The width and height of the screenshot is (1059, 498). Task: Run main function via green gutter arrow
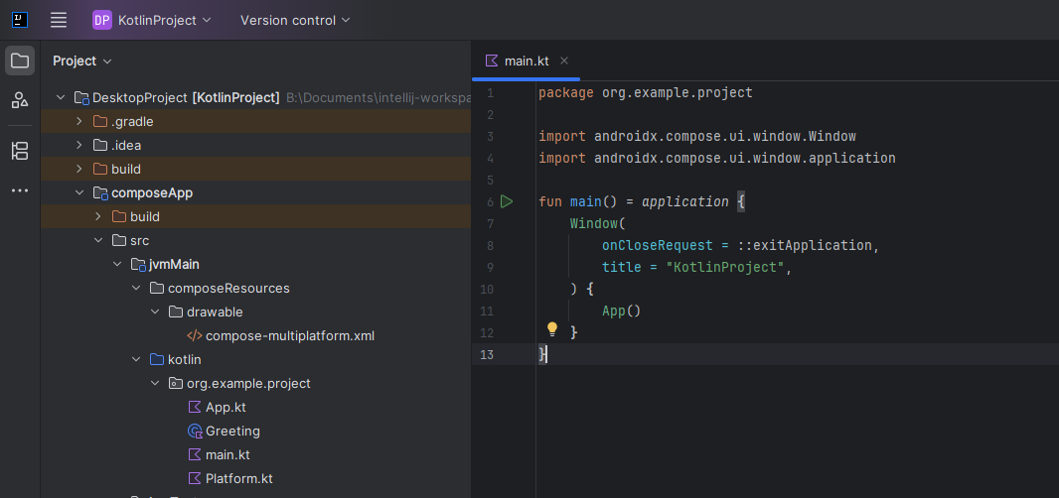point(507,201)
